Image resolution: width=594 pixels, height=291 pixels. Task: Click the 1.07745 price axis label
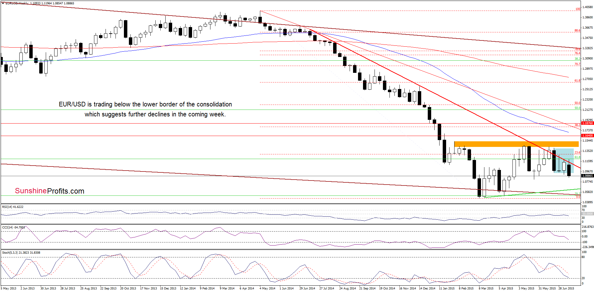pyautogui.click(x=587, y=182)
